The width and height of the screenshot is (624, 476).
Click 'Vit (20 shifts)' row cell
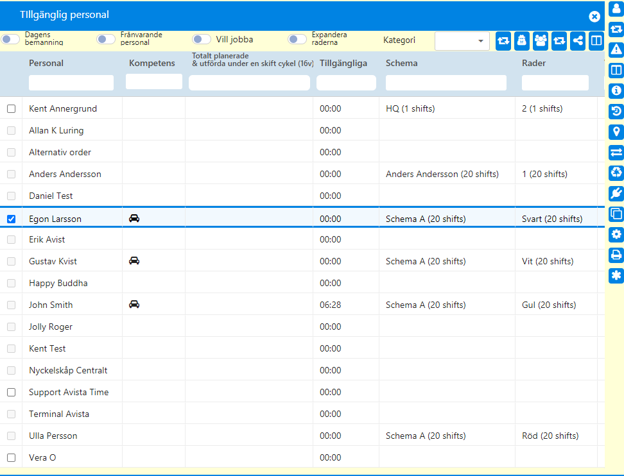(x=548, y=261)
